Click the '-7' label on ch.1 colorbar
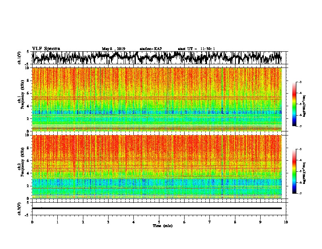This screenshot has width=322, height=249. point(300,126)
